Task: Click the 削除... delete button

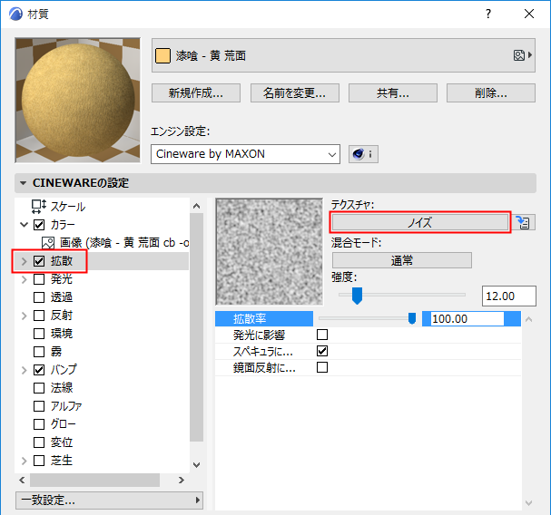Action: (490, 93)
